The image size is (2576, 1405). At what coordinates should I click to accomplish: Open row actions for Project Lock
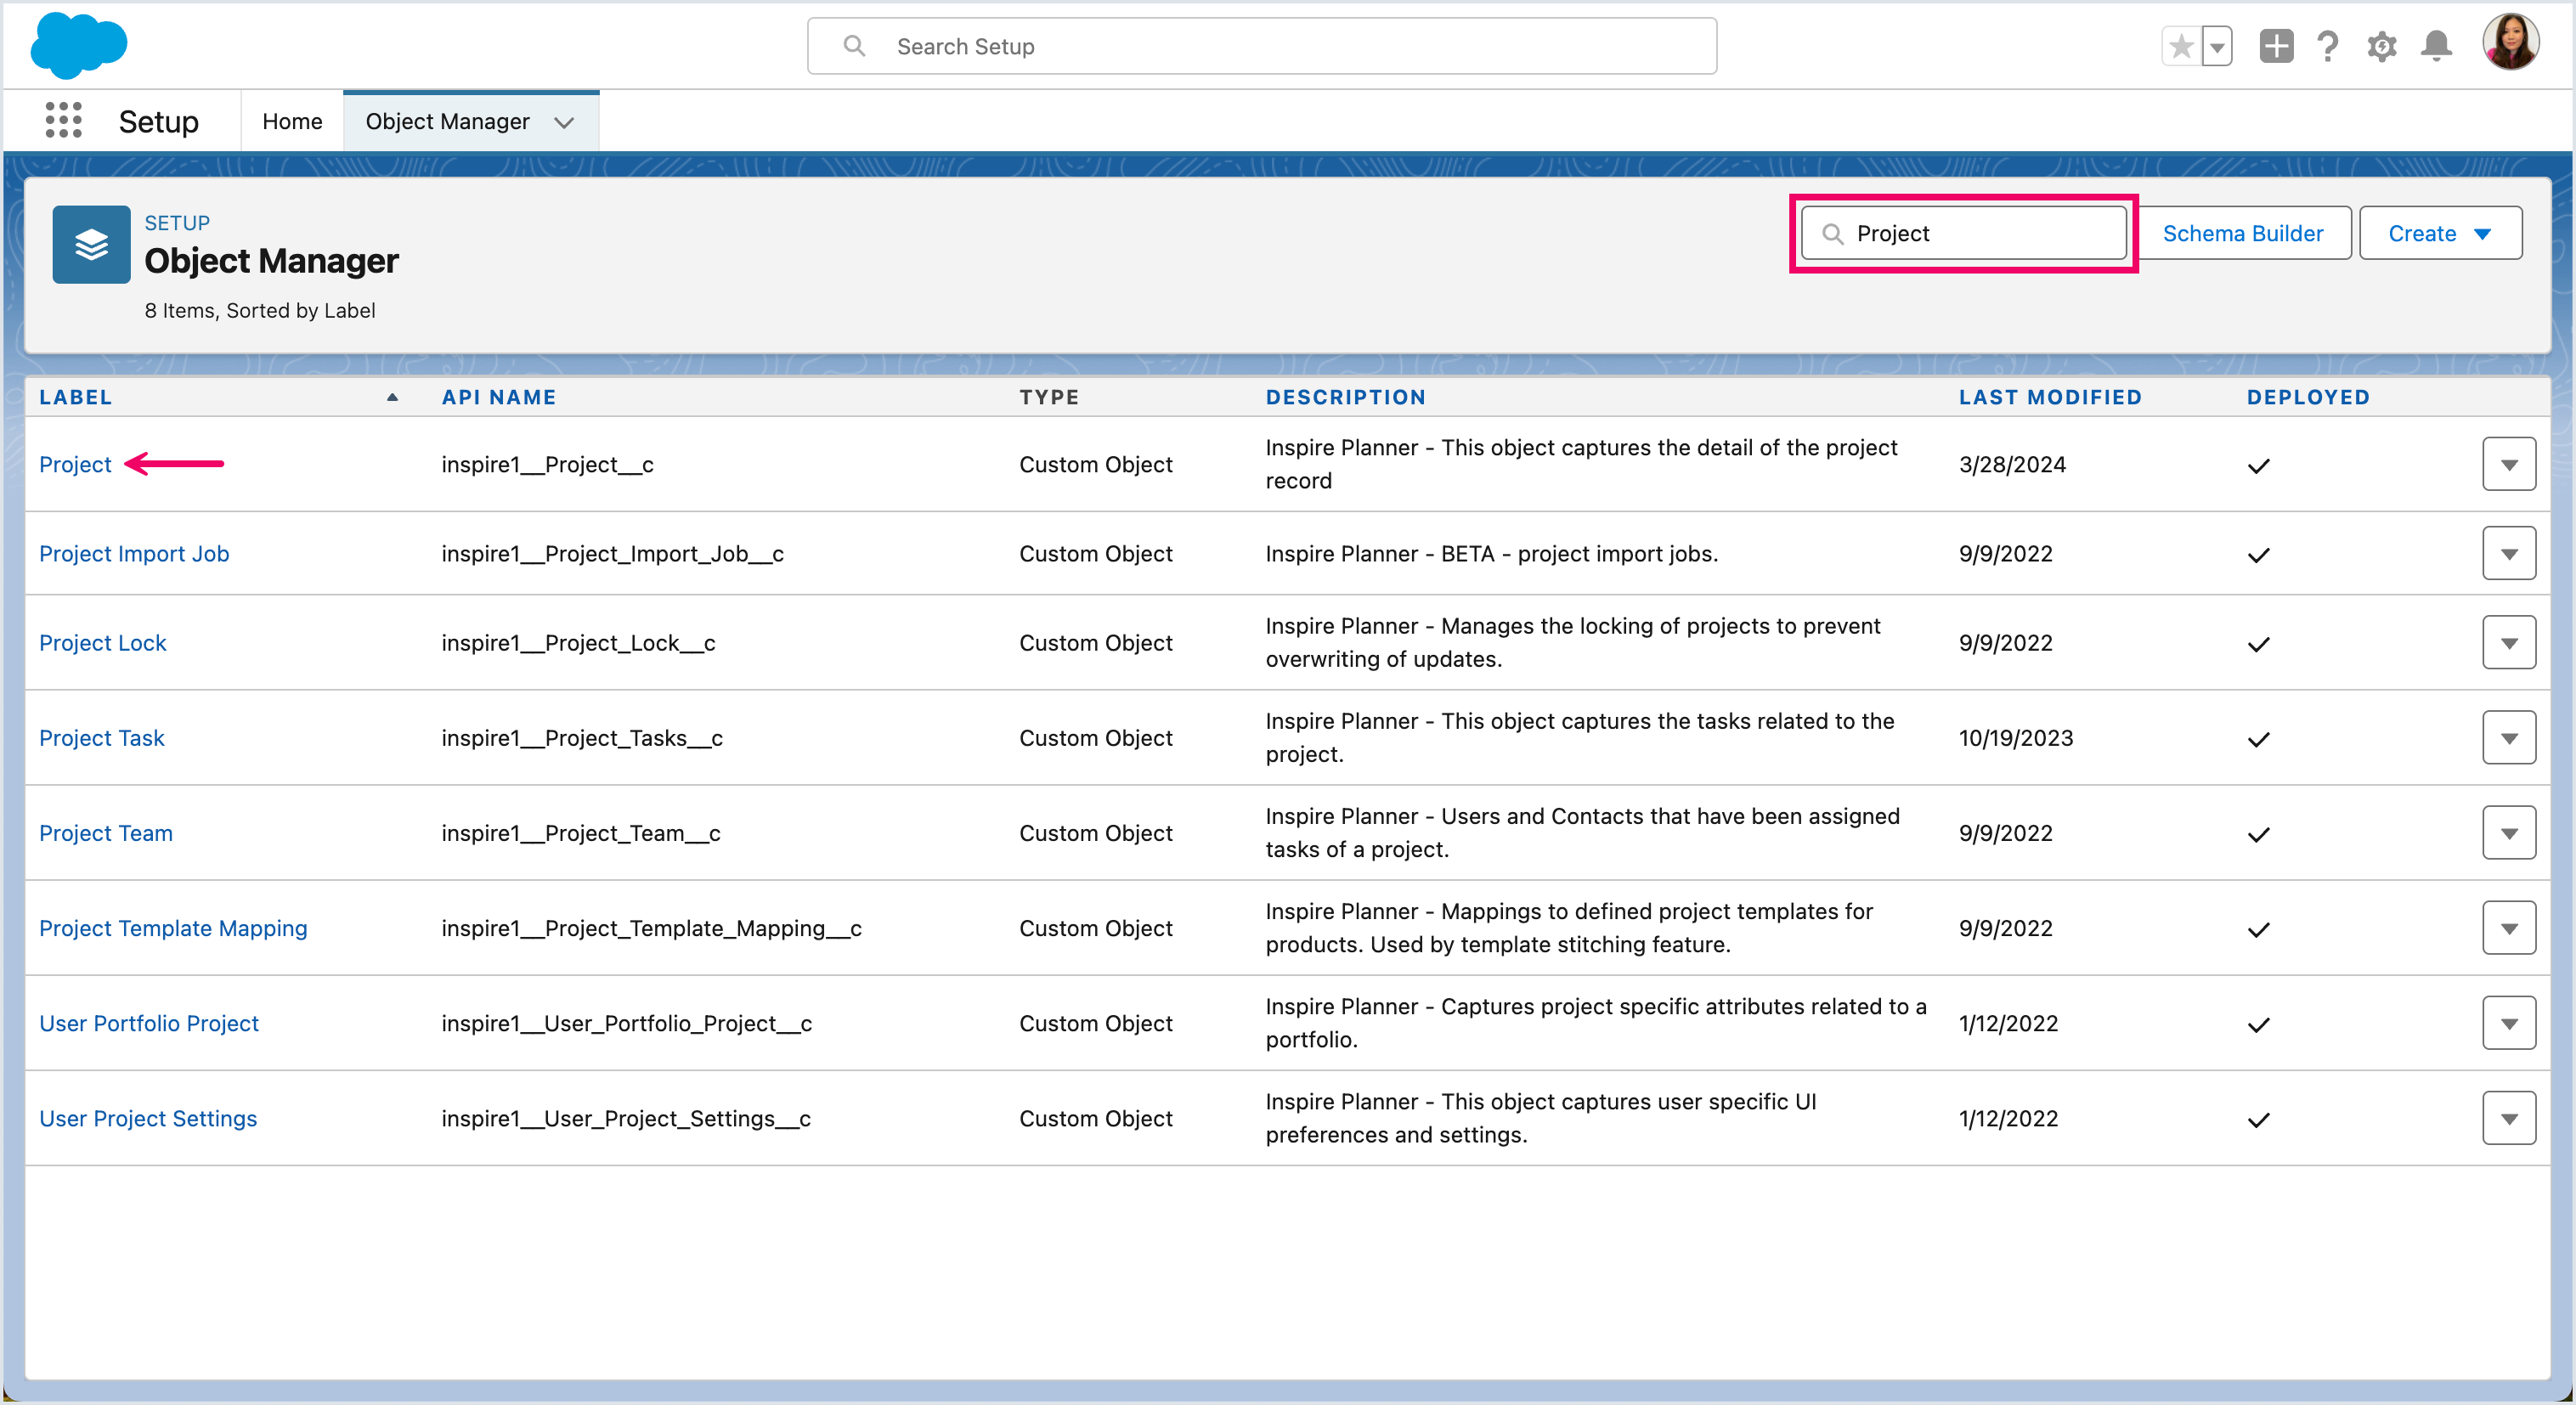pyautogui.click(x=2508, y=643)
